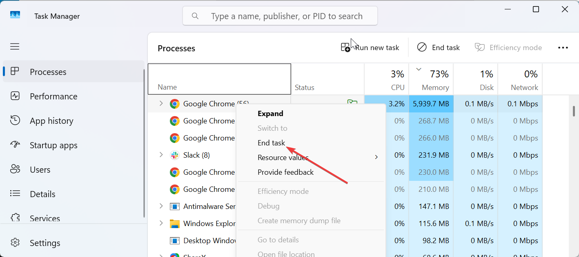This screenshot has height=257, width=579.
Task: Click the hamburger navigation menu icon
Action: coord(15,46)
